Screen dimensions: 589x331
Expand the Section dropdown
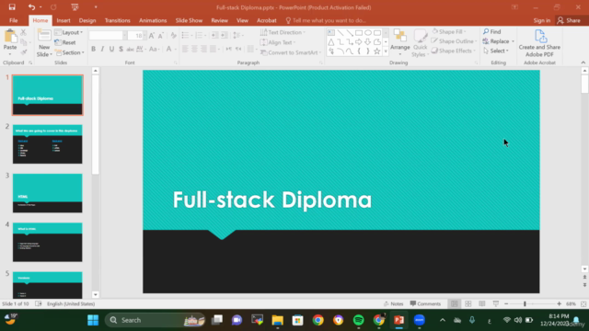[x=69, y=52]
